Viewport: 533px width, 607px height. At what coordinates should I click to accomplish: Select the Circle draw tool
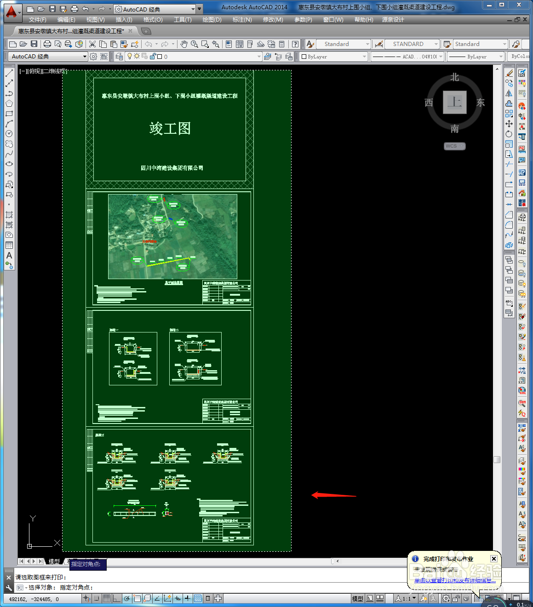pyautogui.click(x=9, y=134)
